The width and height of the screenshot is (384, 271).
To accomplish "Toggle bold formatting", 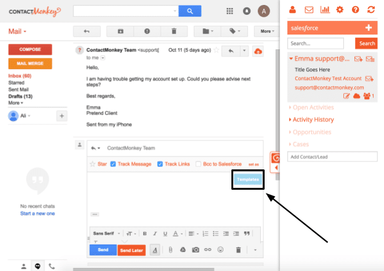I will point(145,234).
